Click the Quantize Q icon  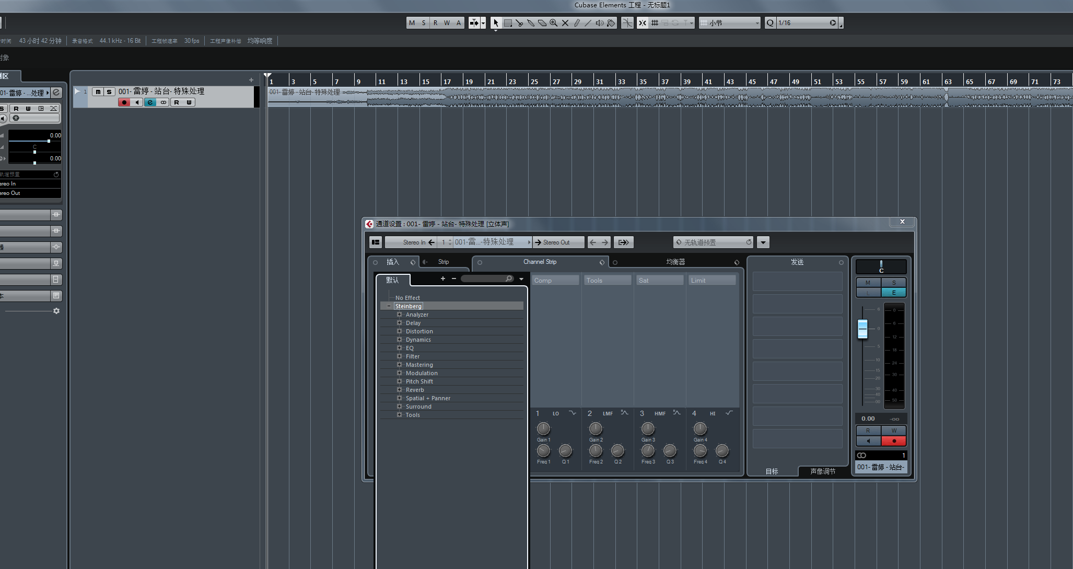[770, 23]
